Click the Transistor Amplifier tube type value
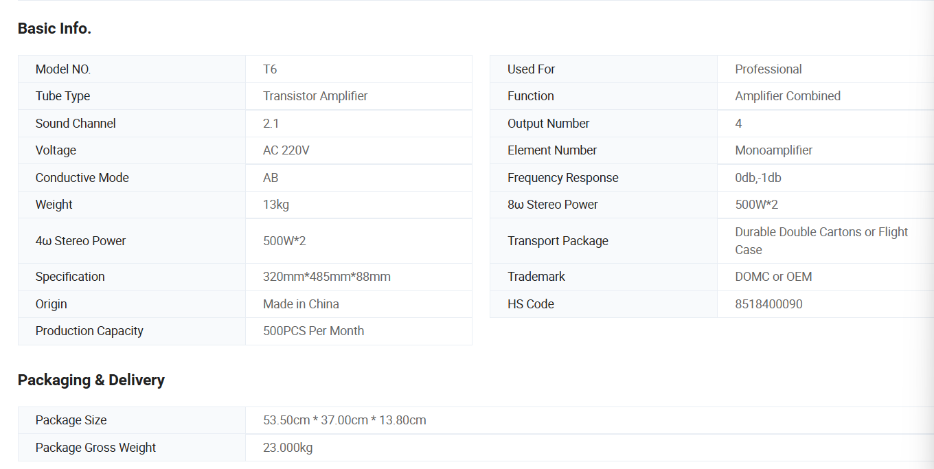The width and height of the screenshot is (934, 469). [315, 96]
